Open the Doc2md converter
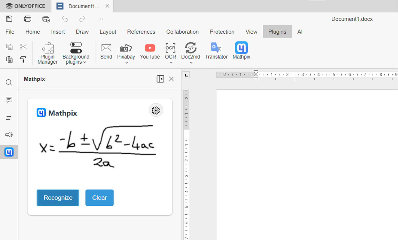Image resolution: width=398 pixels, height=240 pixels. click(x=190, y=50)
